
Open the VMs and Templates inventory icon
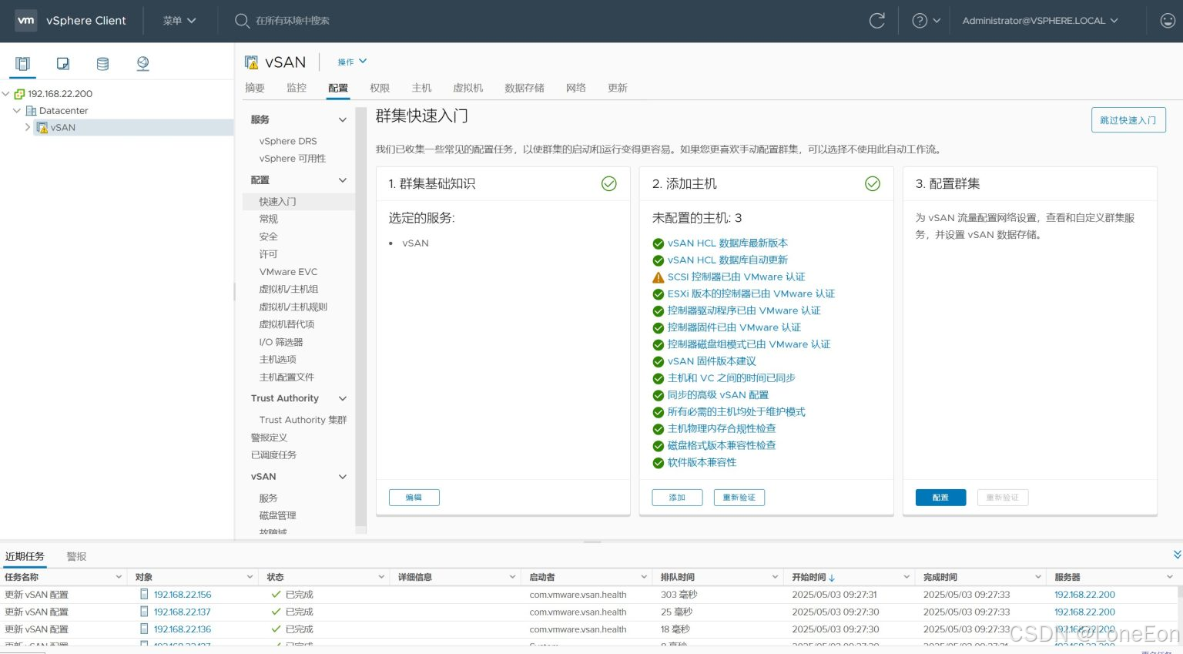[63, 64]
